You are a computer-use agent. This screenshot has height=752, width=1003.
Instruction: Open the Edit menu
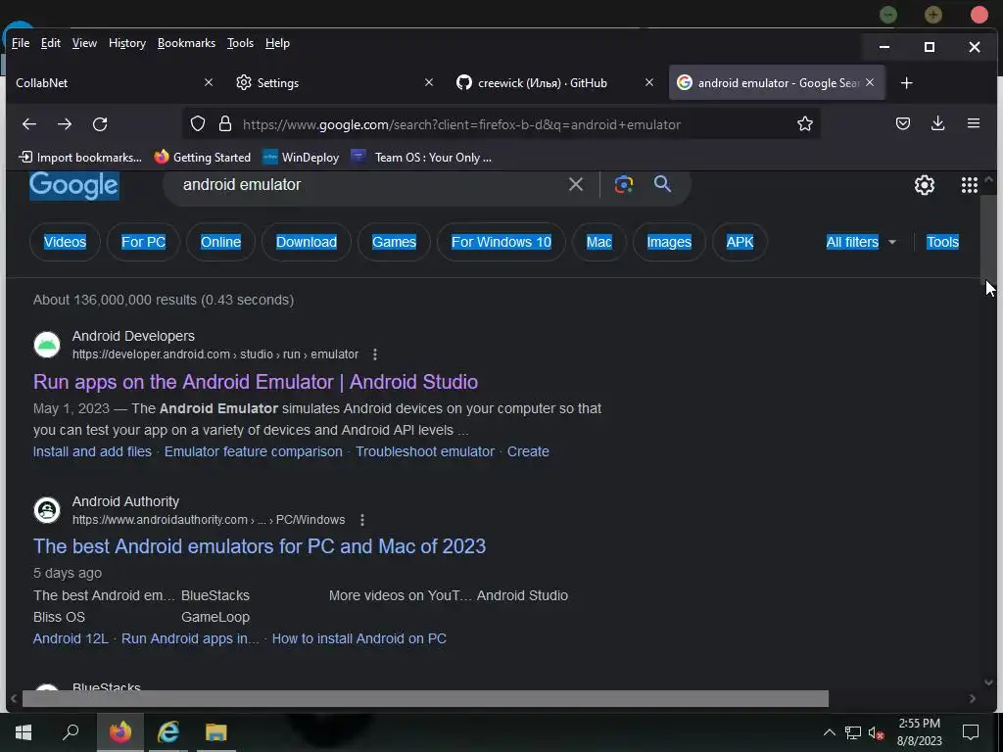(x=51, y=43)
